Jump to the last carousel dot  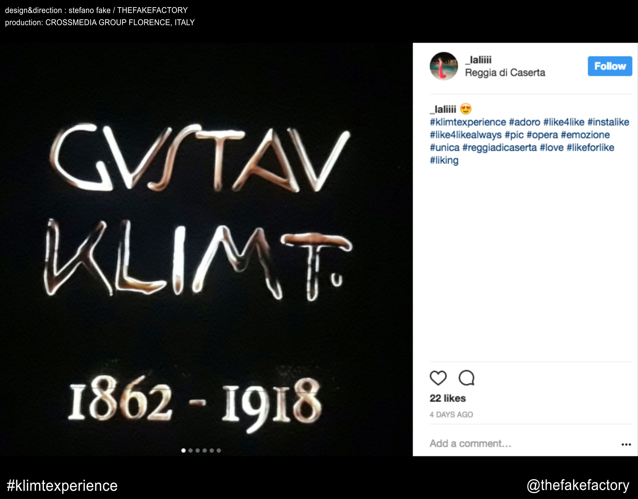pos(219,450)
